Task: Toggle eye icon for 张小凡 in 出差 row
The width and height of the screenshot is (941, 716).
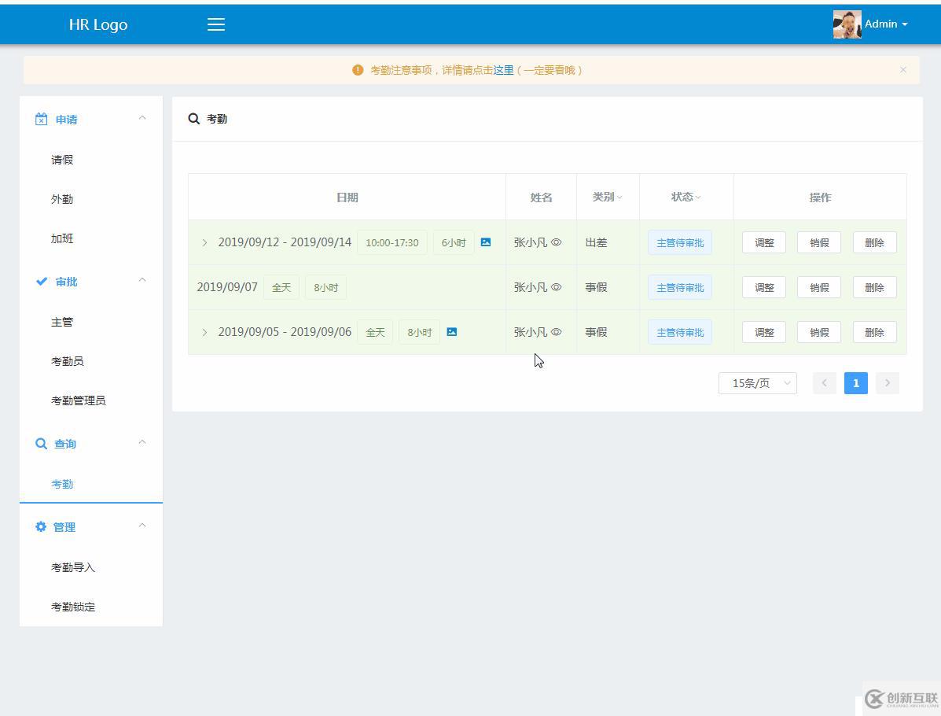Action: pos(557,242)
